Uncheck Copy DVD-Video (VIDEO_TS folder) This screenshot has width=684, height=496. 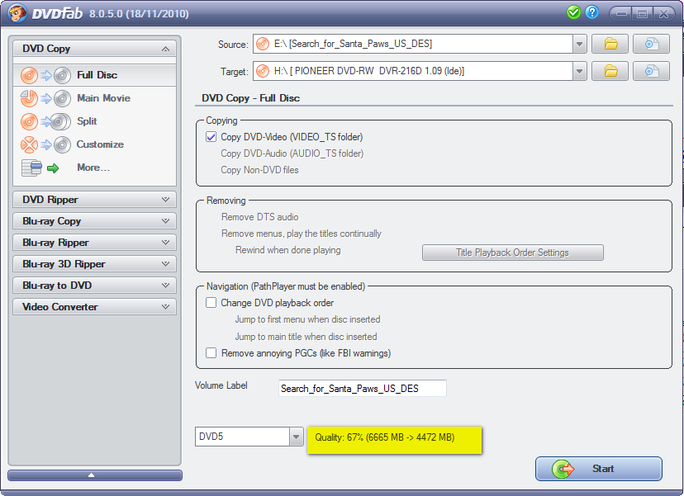211,137
